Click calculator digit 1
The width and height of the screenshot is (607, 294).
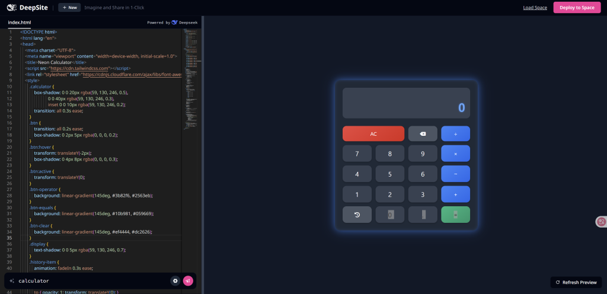(357, 194)
